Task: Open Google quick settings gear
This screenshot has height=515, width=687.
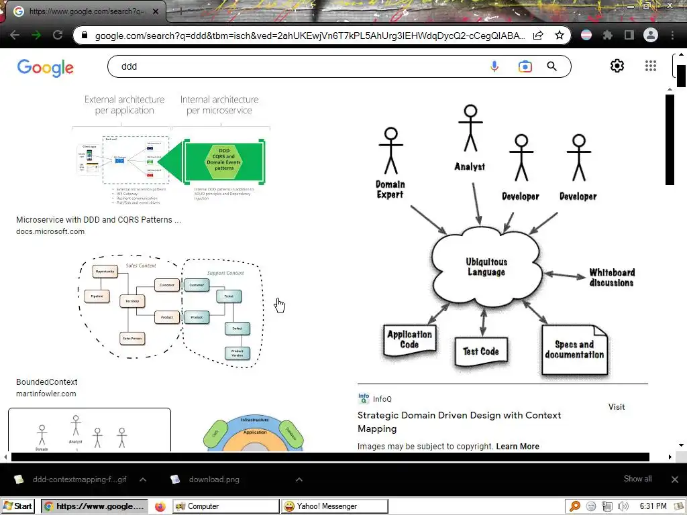Action: tap(617, 66)
